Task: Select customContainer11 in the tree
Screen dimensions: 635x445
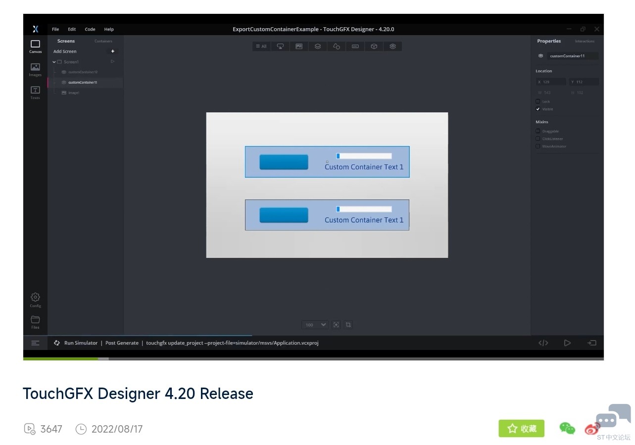Action: tap(85, 82)
